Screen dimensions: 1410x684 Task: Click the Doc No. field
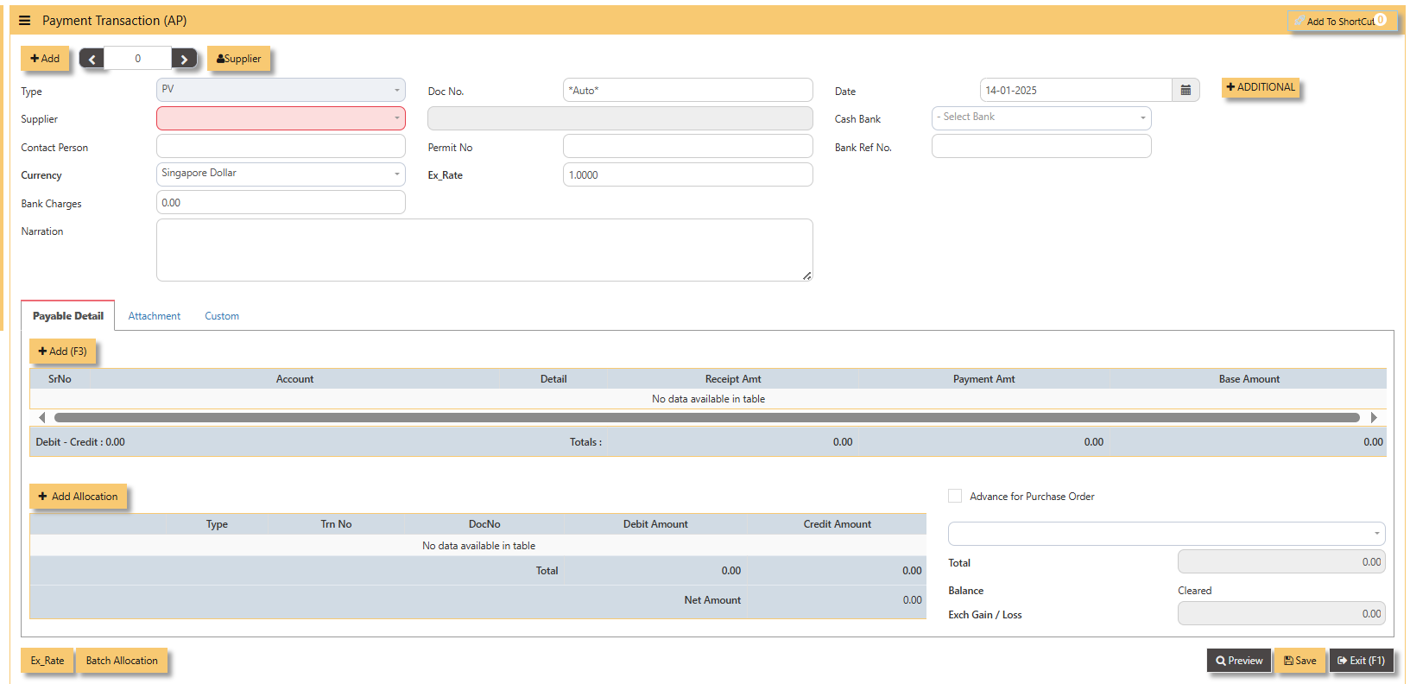[x=688, y=90]
